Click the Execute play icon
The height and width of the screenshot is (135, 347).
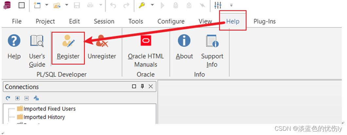click(x=163, y=5)
